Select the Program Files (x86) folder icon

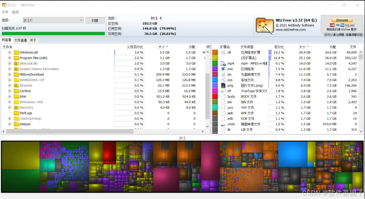pyautogui.click(x=16, y=58)
